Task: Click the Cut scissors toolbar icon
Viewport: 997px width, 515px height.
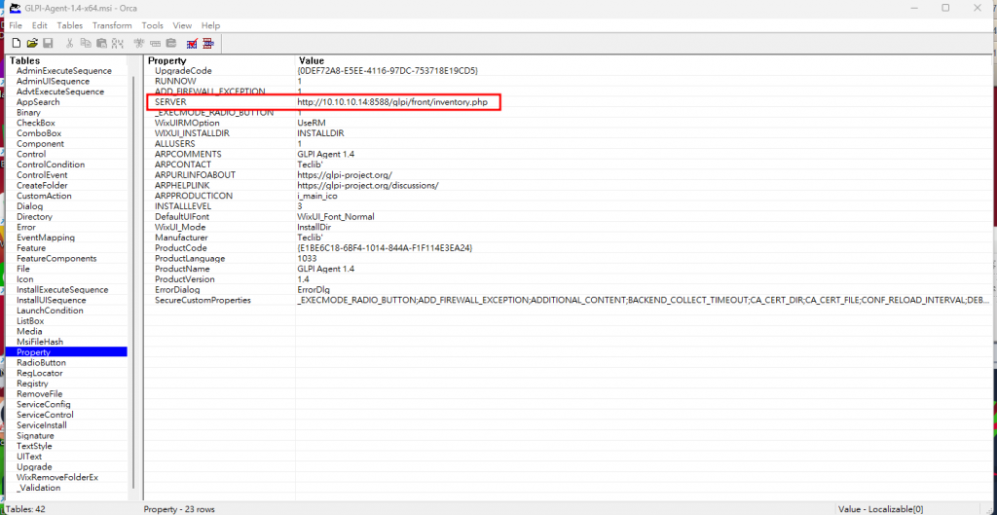Action: click(70, 43)
